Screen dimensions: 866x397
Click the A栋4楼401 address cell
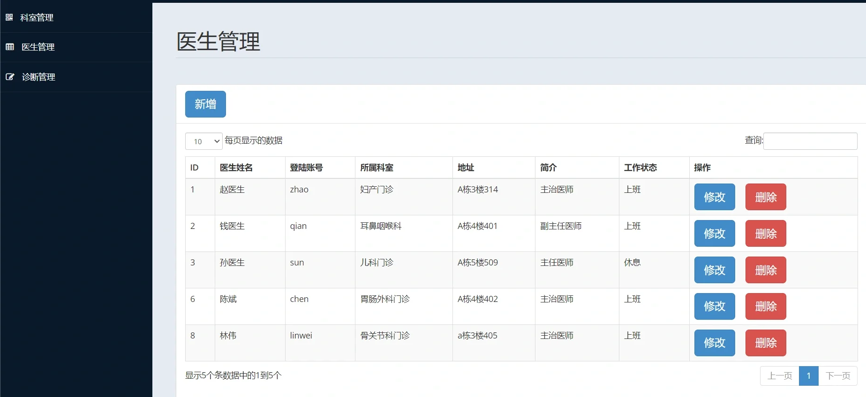[494, 233]
